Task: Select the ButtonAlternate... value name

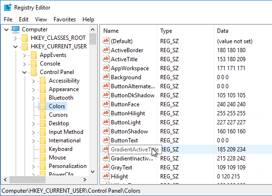Action: [x=133, y=86]
